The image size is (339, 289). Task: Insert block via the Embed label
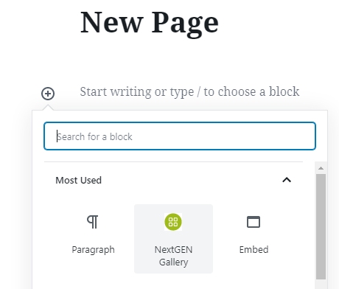point(254,249)
